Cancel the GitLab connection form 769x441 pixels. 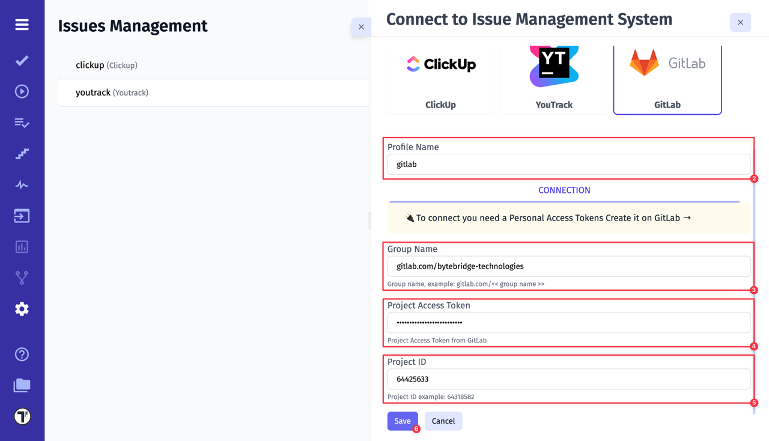coord(443,421)
